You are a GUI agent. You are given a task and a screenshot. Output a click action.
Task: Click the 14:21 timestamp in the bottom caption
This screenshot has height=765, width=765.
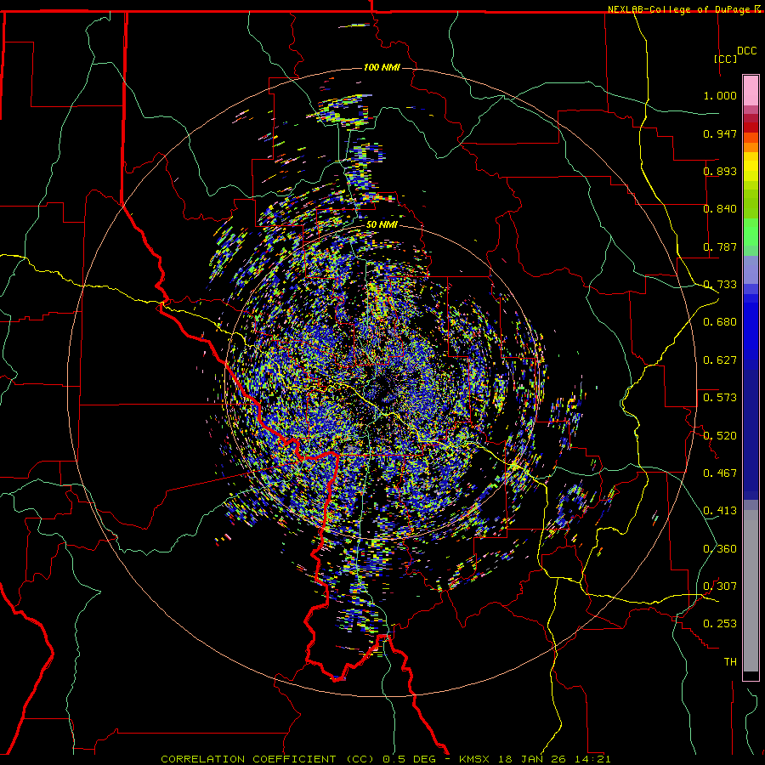click(x=592, y=759)
